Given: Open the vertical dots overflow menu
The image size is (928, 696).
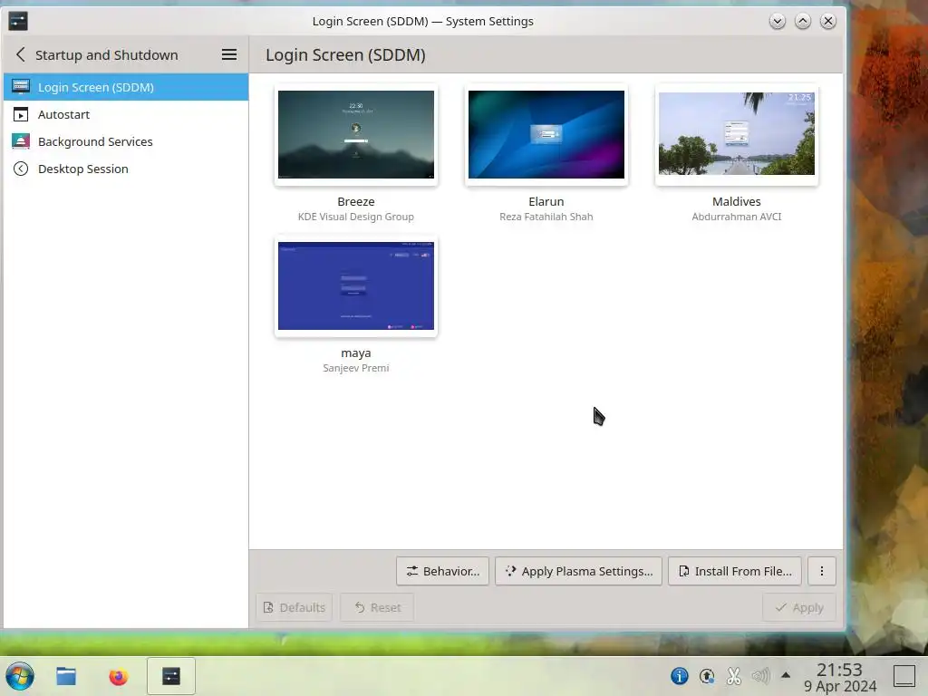Looking at the screenshot, I should click(x=821, y=571).
